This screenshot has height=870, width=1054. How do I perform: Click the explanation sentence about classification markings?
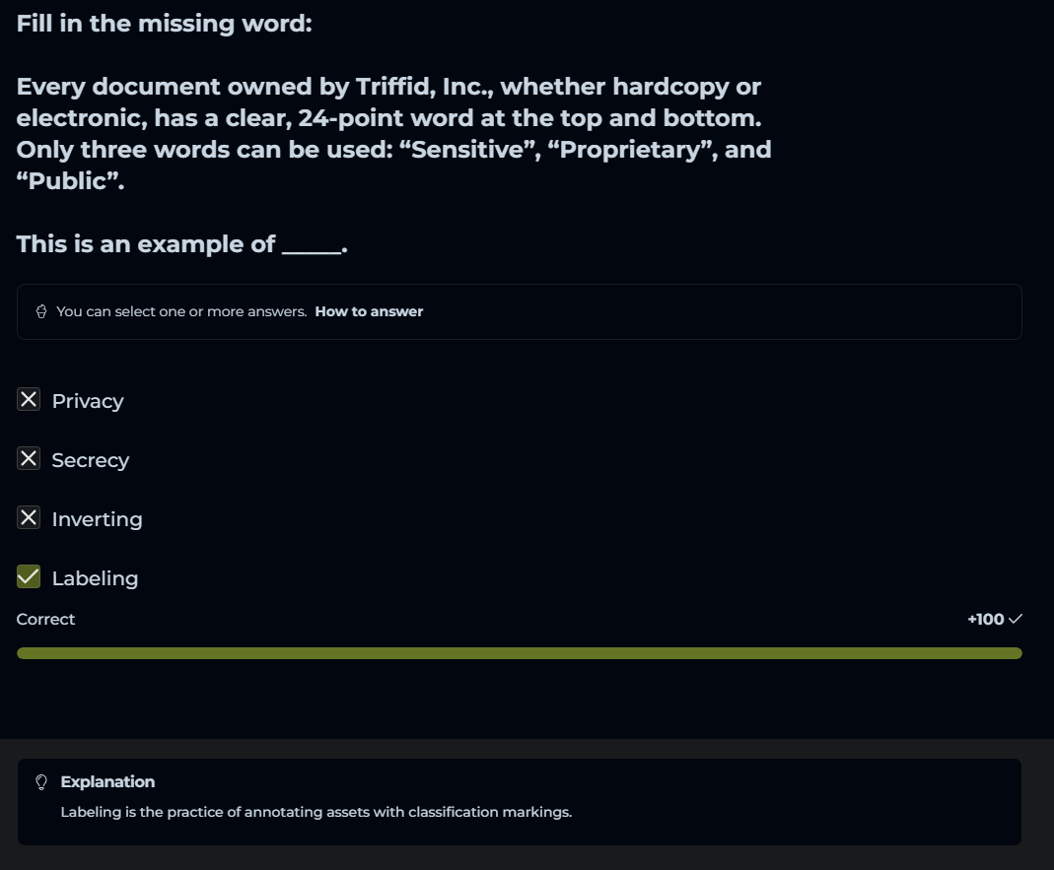(316, 813)
